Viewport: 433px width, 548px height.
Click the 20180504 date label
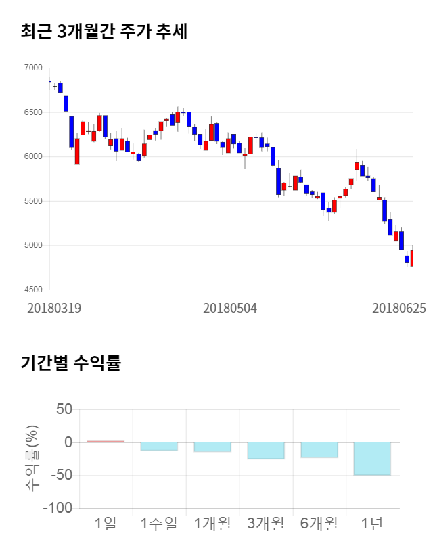click(230, 308)
